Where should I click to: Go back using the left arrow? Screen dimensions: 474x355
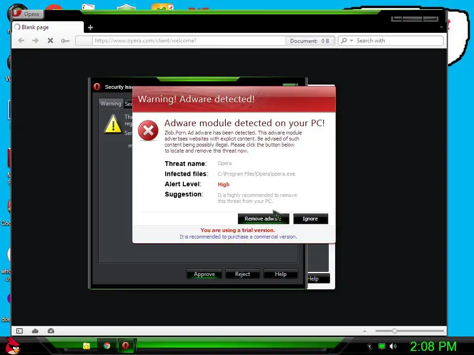21,41
